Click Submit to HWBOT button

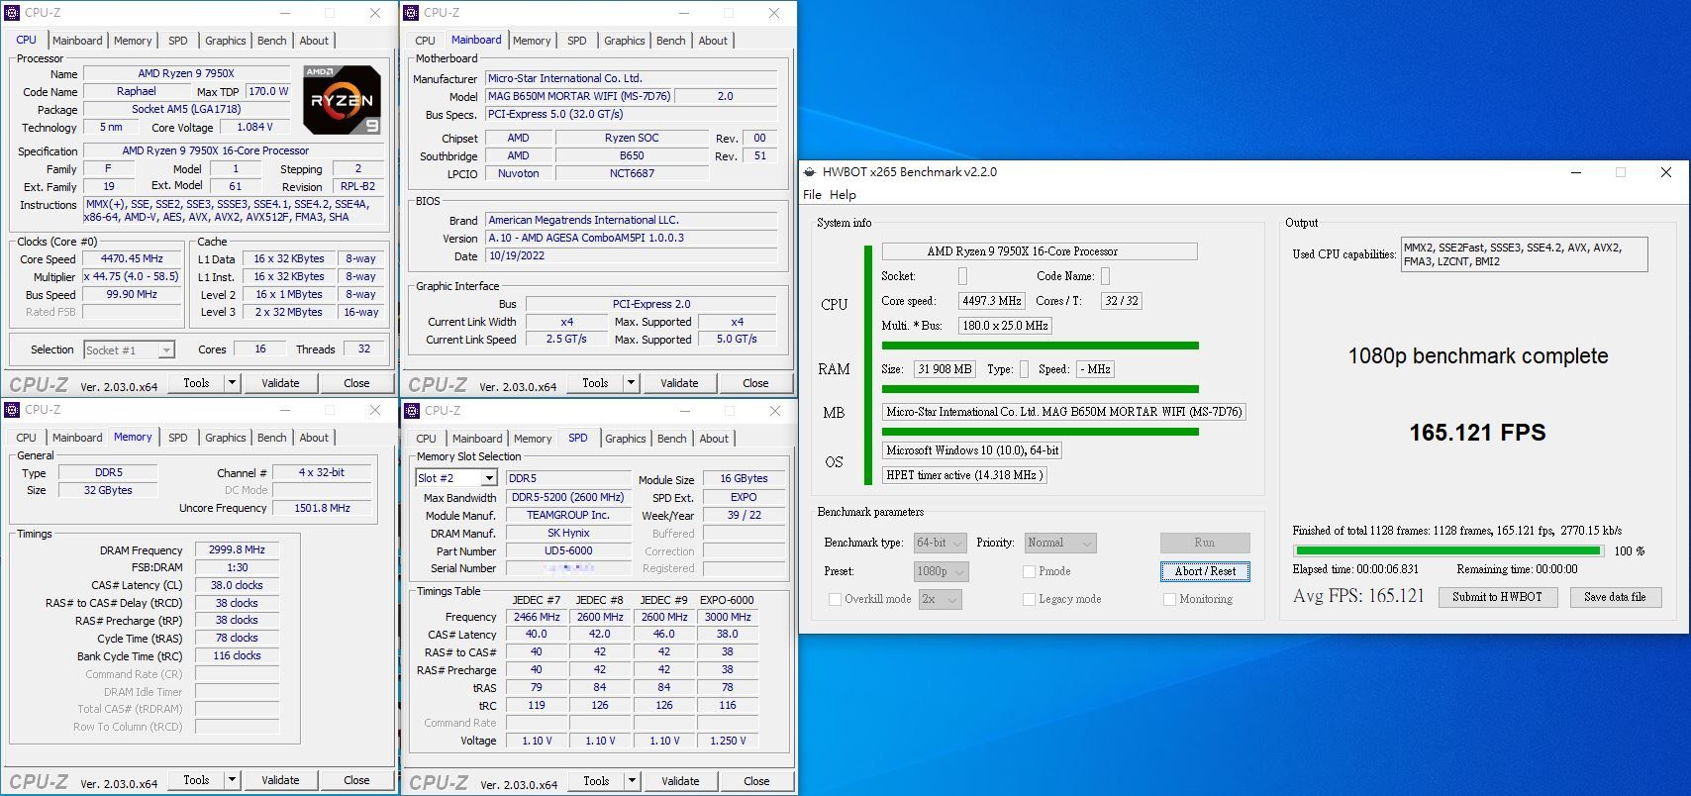(x=1497, y=597)
